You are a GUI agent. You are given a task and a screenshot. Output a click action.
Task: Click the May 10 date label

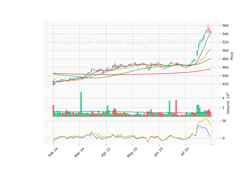click(x=132, y=153)
